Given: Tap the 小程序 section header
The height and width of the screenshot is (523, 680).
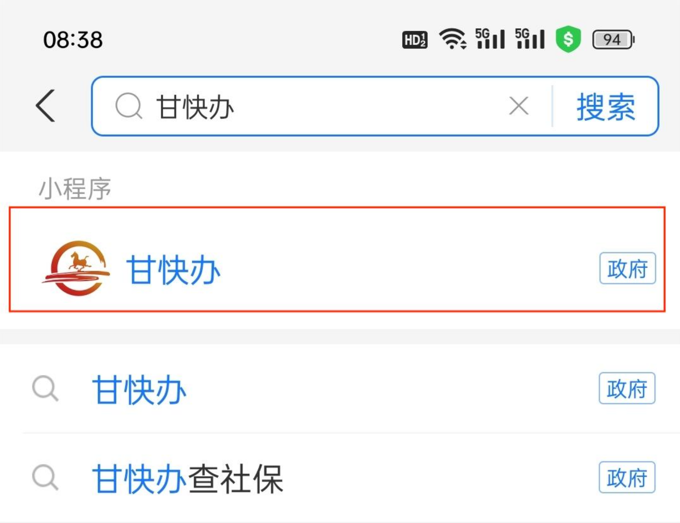Looking at the screenshot, I should click(75, 188).
